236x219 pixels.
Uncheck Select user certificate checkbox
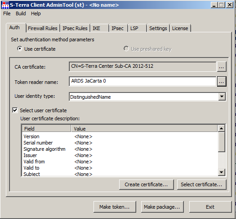(x=15, y=110)
